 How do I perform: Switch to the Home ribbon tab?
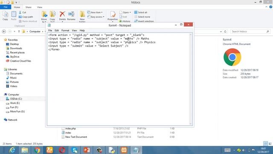17,7
